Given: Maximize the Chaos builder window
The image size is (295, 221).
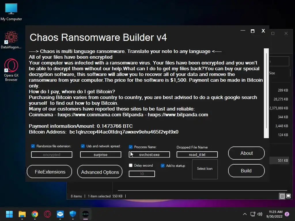Looking at the screenshot, I should coord(253,31).
